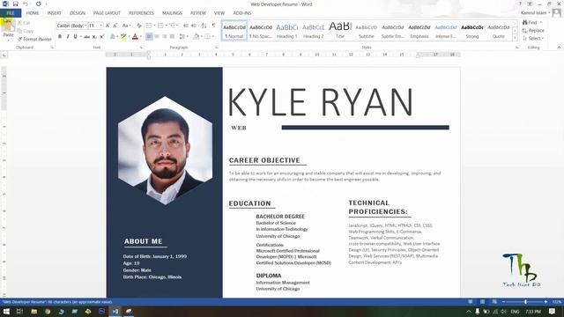Click the Save icon in Quick Access Toolbar
564x317 pixels.
point(16,4)
